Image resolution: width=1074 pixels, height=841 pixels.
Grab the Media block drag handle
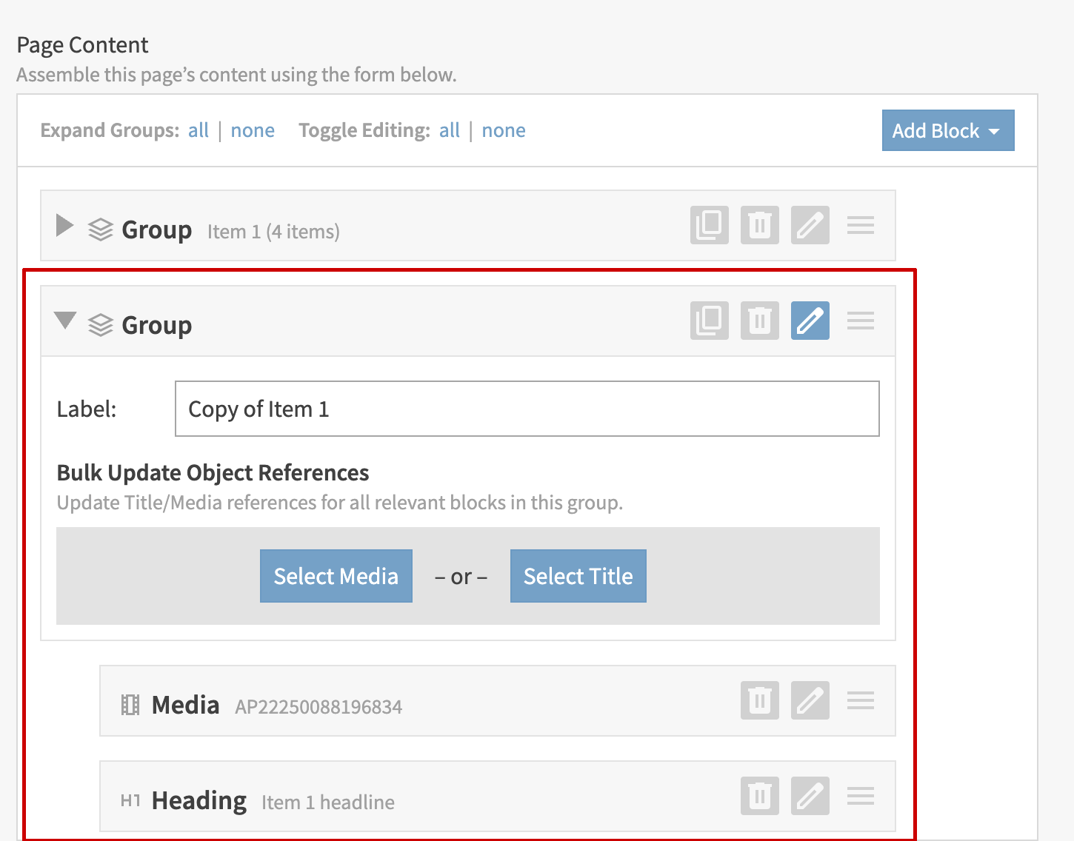point(860,700)
